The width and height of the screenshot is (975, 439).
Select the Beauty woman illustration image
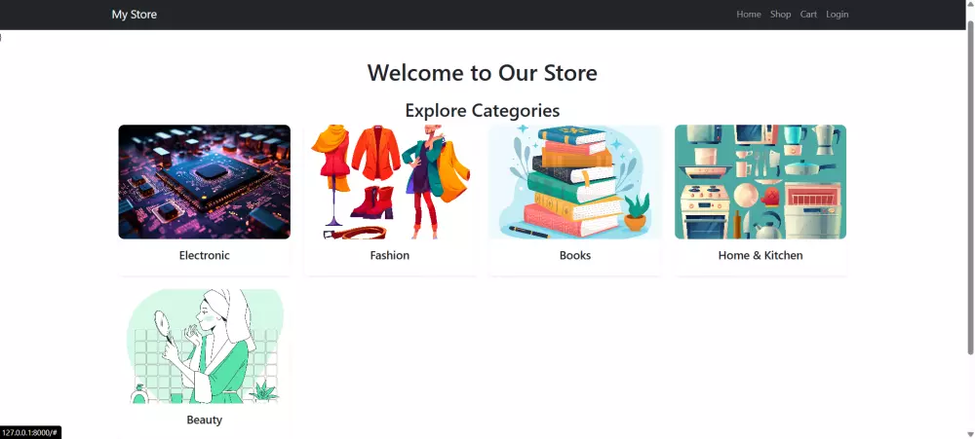coord(205,346)
